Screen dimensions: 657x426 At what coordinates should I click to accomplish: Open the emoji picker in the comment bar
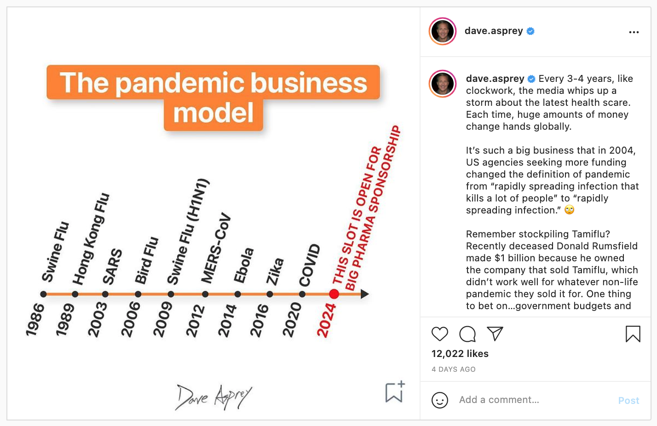coord(439,400)
